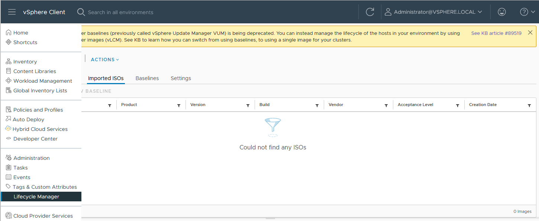This screenshot has height=221, width=539.
Task: Open Auto Deploy from sidebar
Action: tap(28, 119)
